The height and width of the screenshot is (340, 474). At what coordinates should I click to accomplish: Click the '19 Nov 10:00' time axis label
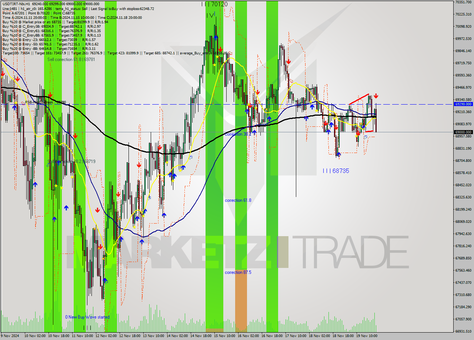(367, 336)
